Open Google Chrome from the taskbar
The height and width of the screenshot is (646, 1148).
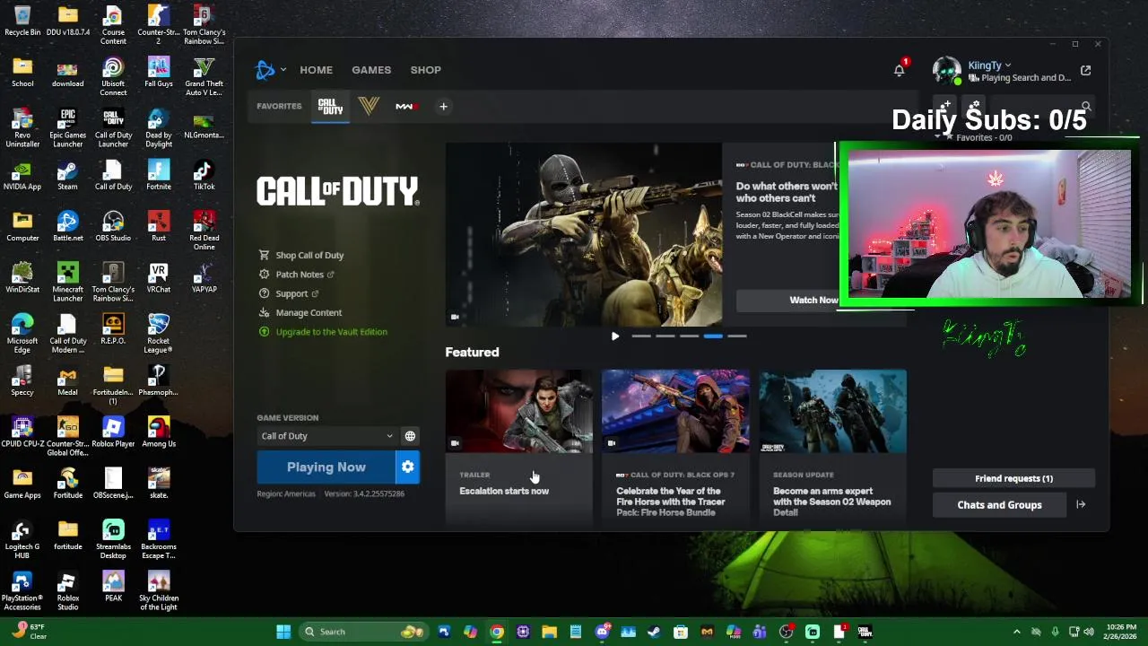(x=497, y=632)
